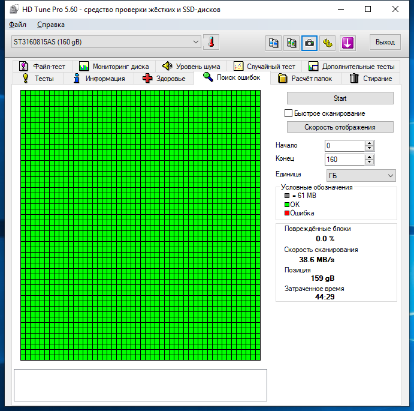Viewport: 414px width, 411px height.
Task: Open the Файл menu
Action: tap(17, 25)
